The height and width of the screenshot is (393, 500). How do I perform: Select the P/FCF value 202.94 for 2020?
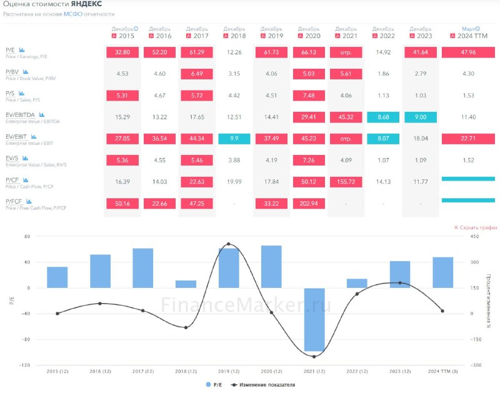point(309,203)
